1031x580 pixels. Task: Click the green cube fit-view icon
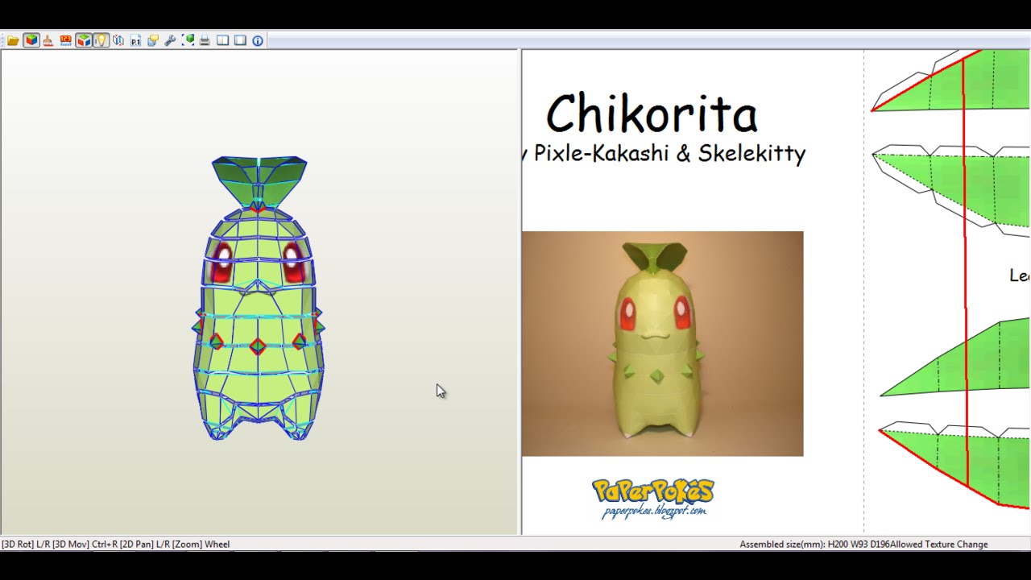click(188, 40)
